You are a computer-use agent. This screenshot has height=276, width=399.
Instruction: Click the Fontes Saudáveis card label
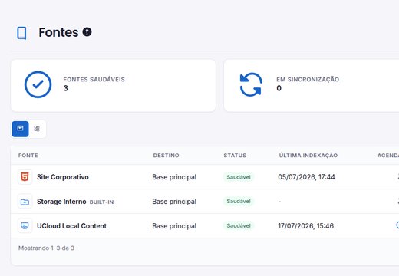coord(94,80)
